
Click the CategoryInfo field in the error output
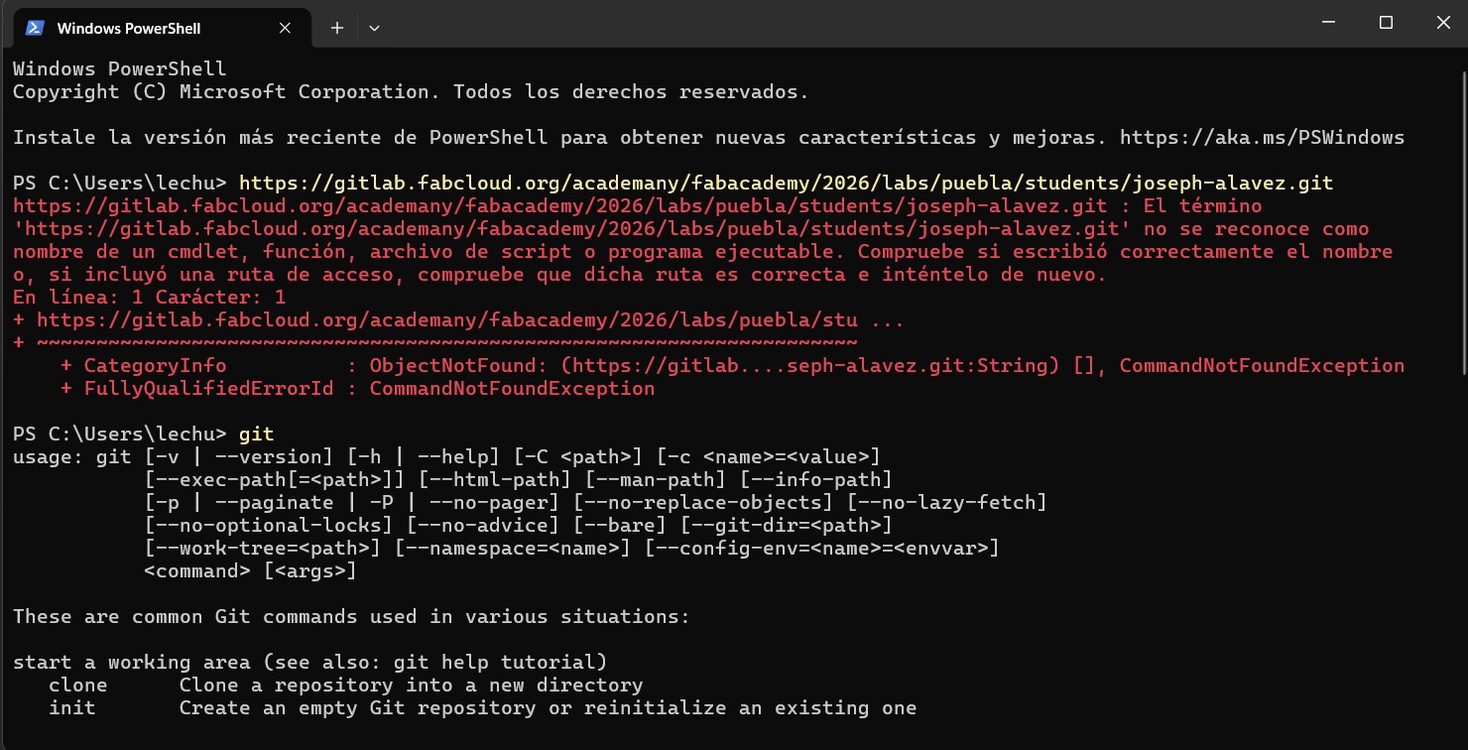(154, 365)
